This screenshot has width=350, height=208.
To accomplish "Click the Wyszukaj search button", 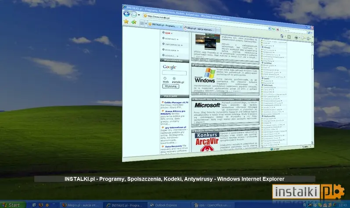I will 171,86.
